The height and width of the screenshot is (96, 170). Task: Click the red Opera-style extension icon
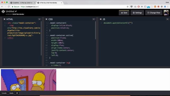139,7
